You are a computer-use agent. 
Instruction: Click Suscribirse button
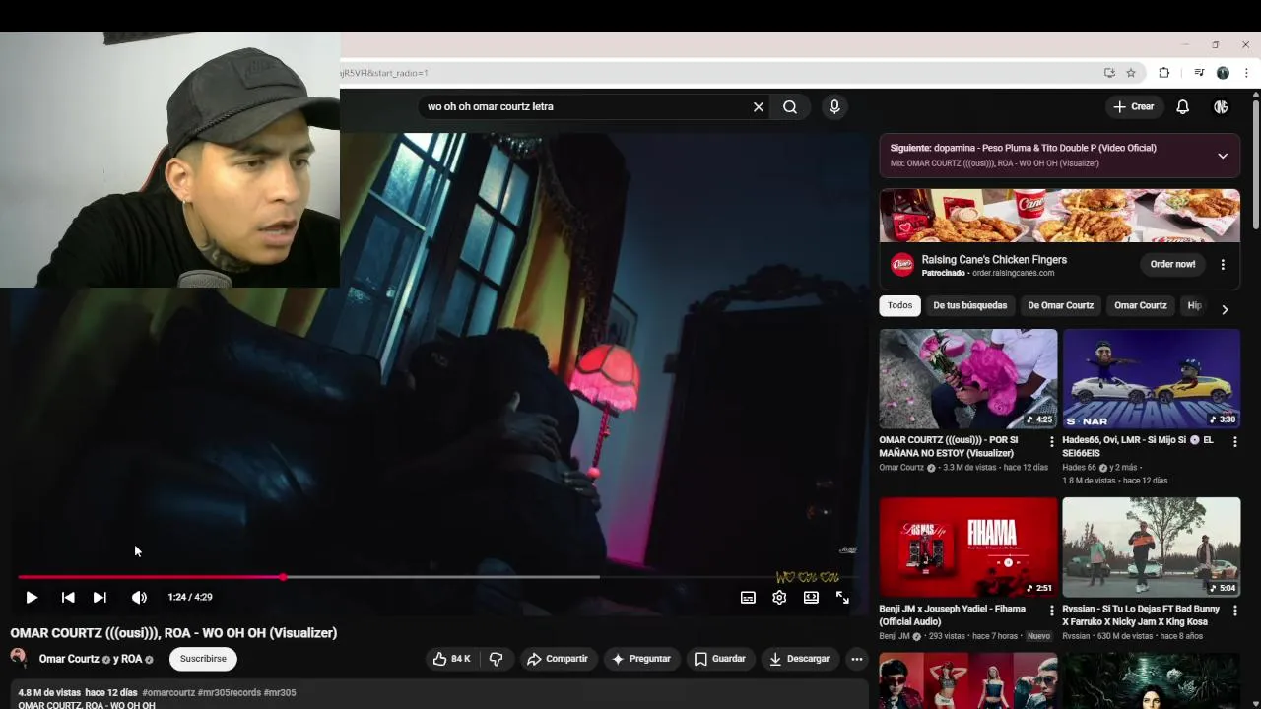coord(203,659)
